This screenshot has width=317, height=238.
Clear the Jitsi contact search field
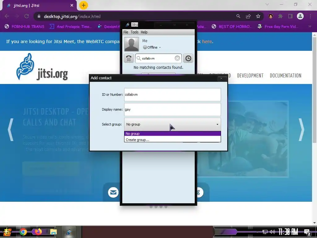[x=177, y=59]
